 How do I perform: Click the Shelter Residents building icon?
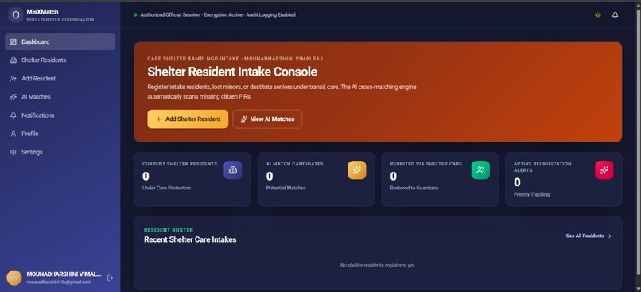(x=13, y=60)
